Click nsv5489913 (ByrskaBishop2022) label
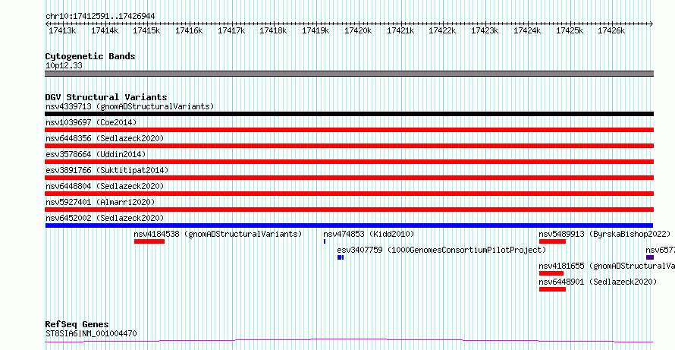This screenshot has width=675, height=350. tap(604, 234)
